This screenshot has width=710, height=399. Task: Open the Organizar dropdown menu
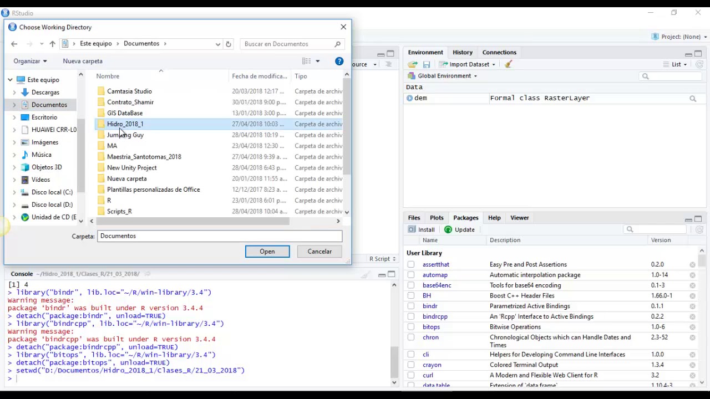pyautogui.click(x=30, y=61)
